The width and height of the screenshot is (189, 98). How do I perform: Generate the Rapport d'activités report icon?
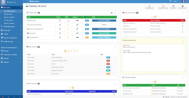[x=163, y=7]
